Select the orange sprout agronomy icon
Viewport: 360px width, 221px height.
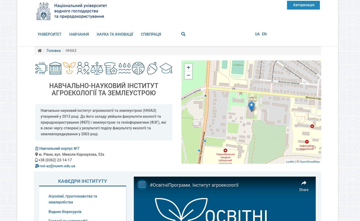pyautogui.click(x=69, y=68)
